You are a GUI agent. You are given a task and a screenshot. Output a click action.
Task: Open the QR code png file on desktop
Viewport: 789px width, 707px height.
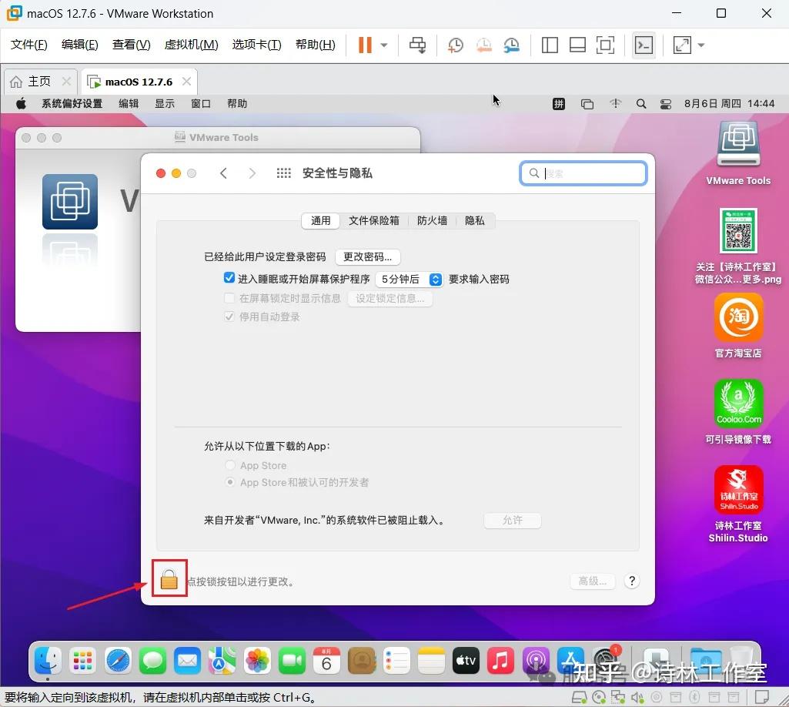pyautogui.click(x=738, y=246)
